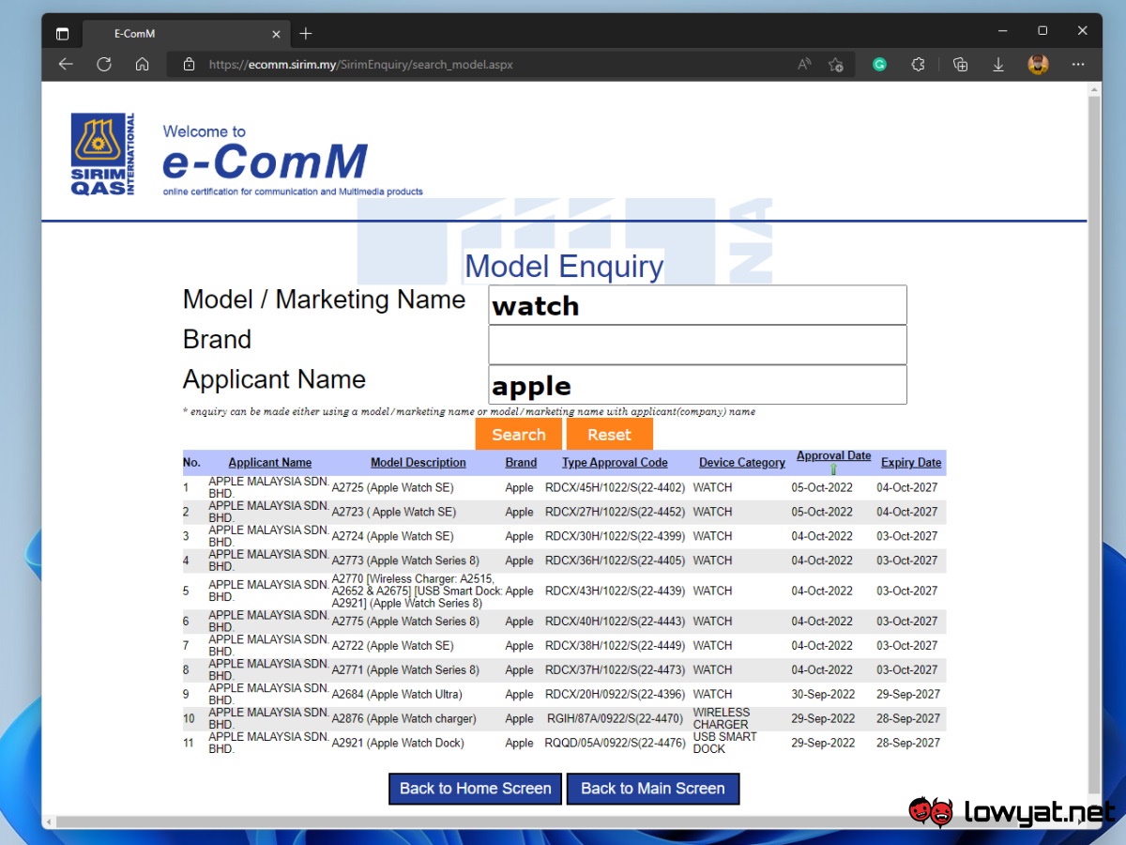Click the address bar URL
Viewport: 1126px width, 845px height.
click(x=361, y=65)
